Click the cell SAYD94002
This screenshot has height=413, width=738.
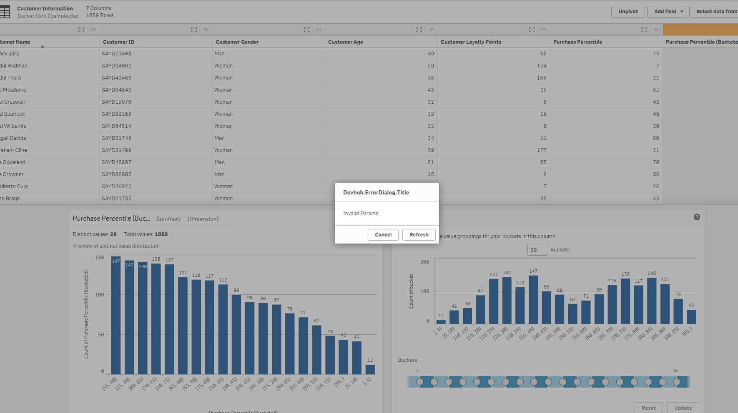(x=156, y=66)
